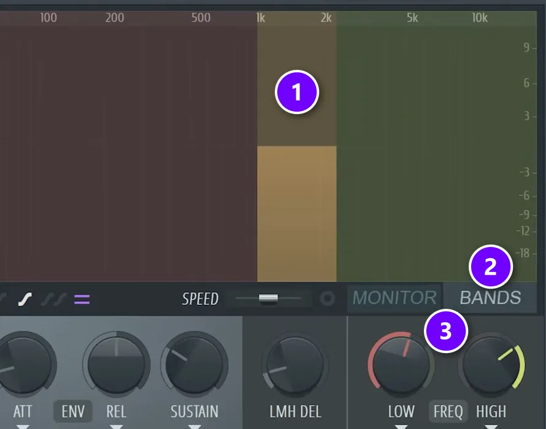Click the round ring icon beside SPEED slider
The width and height of the screenshot is (546, 429).
click(x=328, y=298)
